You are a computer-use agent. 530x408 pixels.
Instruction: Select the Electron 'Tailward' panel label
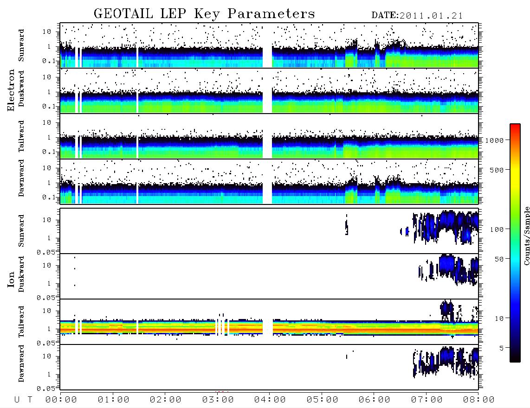21,136
